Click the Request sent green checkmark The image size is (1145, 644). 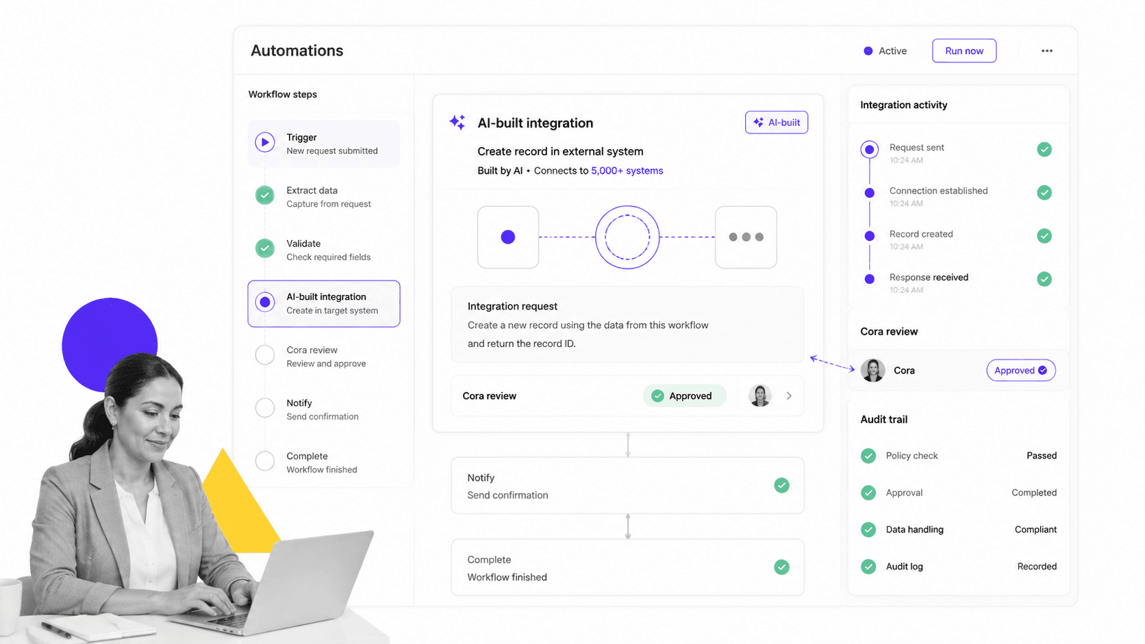(x=1044, y=149)
